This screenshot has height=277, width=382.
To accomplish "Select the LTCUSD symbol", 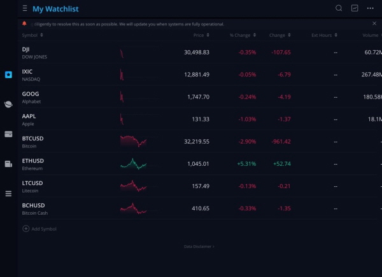I will [x=32, y=183].
